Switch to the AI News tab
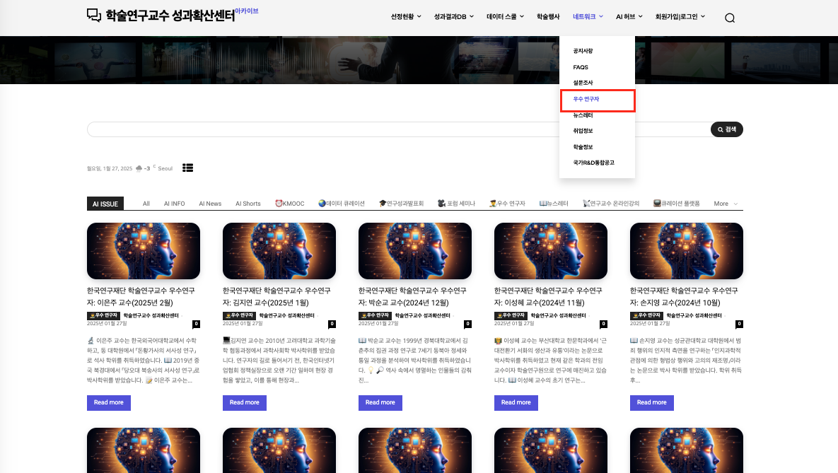The width and height of the screenshot is (838, 473). point(210,204)
